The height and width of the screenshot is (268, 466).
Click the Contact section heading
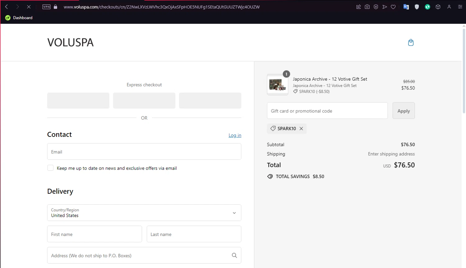click(59, 134)
